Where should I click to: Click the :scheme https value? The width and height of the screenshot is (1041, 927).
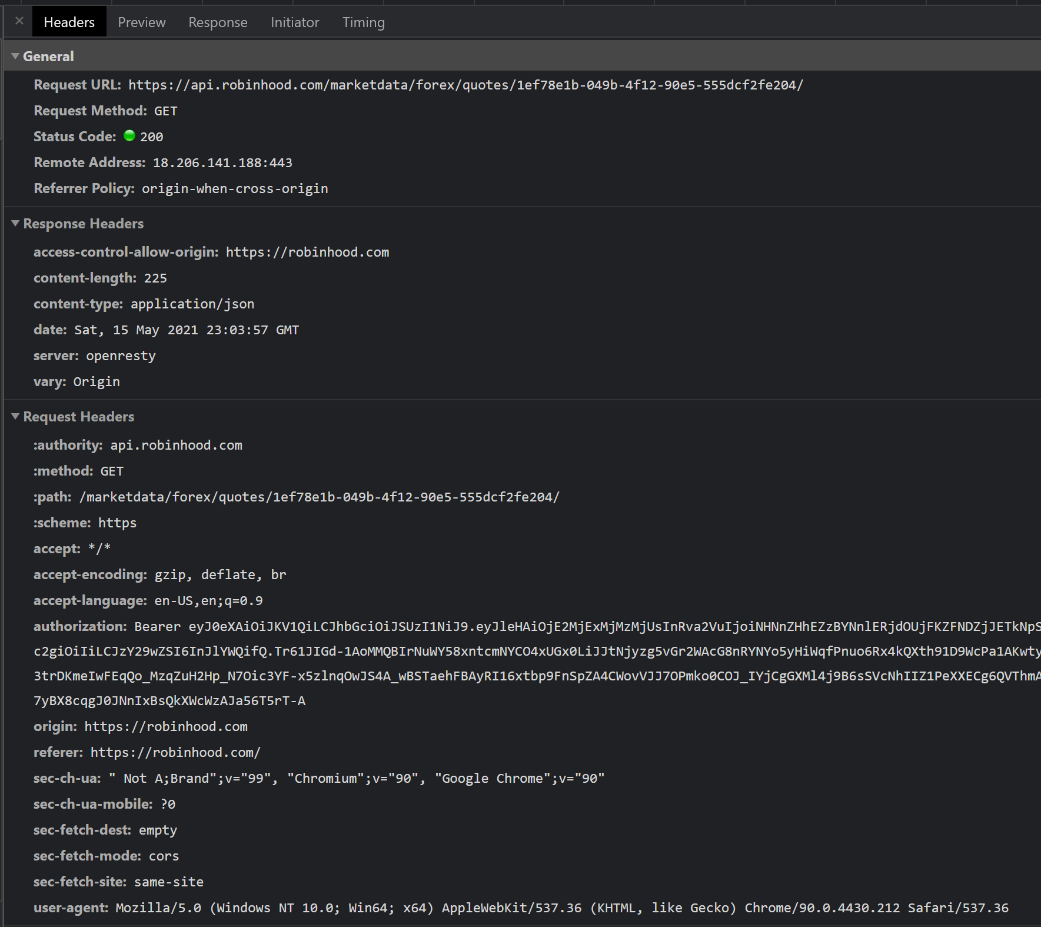117,523
